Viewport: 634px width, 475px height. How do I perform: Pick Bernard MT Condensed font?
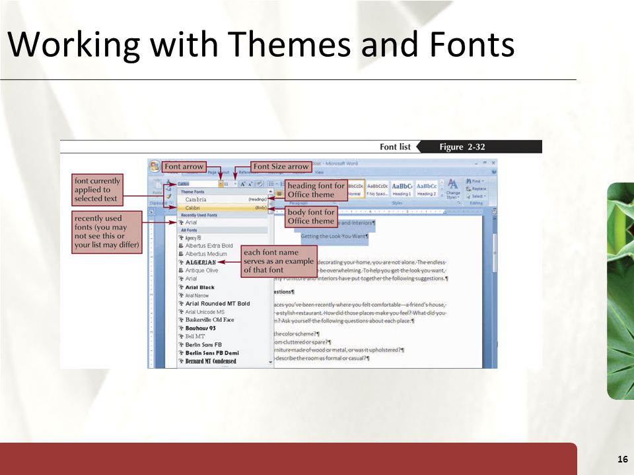[x=223, y=362]
